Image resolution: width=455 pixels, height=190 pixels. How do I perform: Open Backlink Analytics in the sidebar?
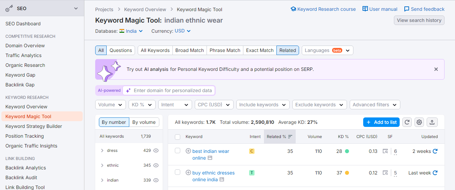click(x=26, y=168)
